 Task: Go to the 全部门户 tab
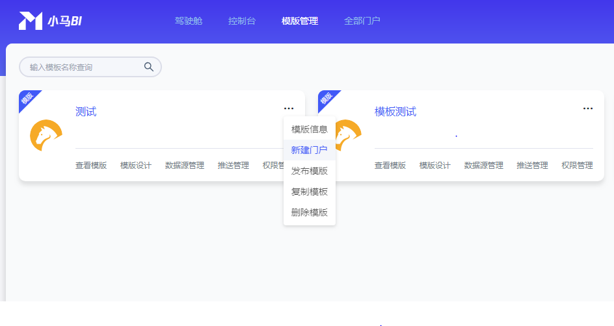pyautogui.click(x=362, y=21)
